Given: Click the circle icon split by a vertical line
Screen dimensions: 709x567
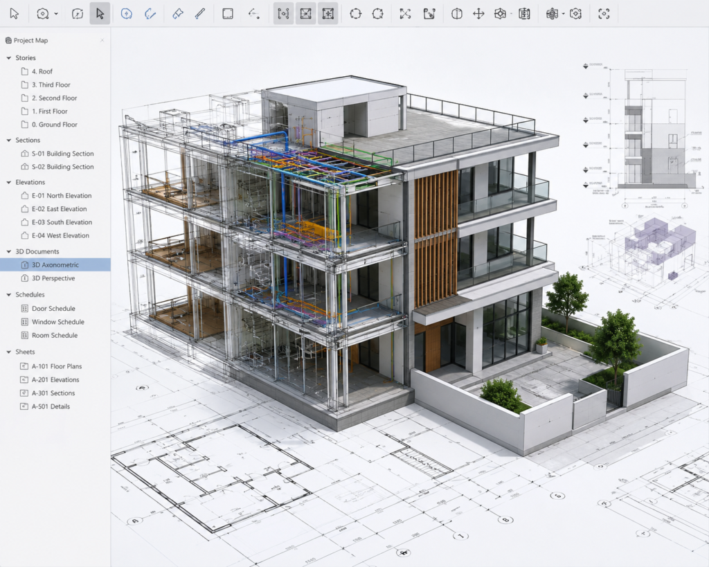Looking at the screenshot, I should 457,14.
